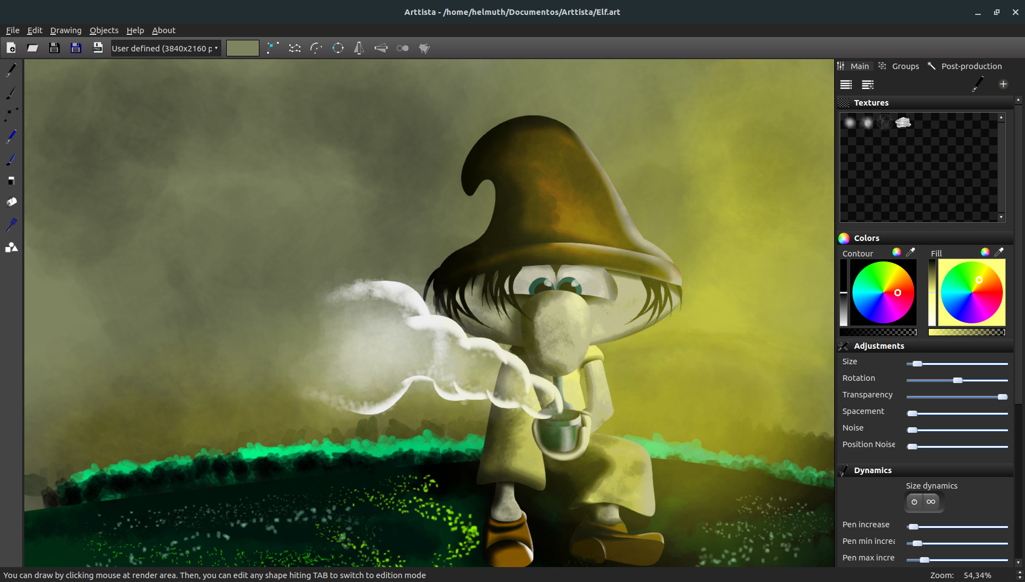1025x582 pixels.
Task: Open the Shapes tool at toolbar bottom
Action: click(11, 247)
